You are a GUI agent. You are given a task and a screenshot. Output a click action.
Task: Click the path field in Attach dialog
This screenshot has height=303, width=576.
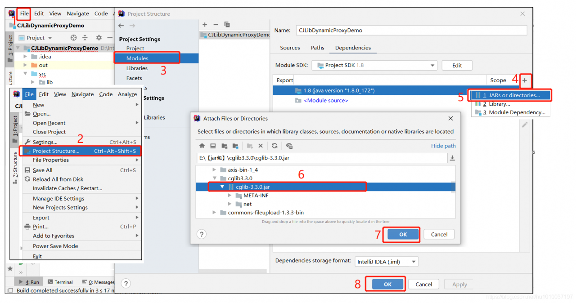click(x=322, y=158)
